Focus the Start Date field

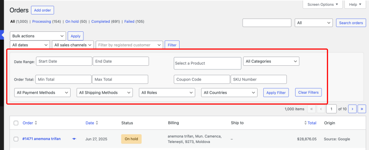pos(64,61)
